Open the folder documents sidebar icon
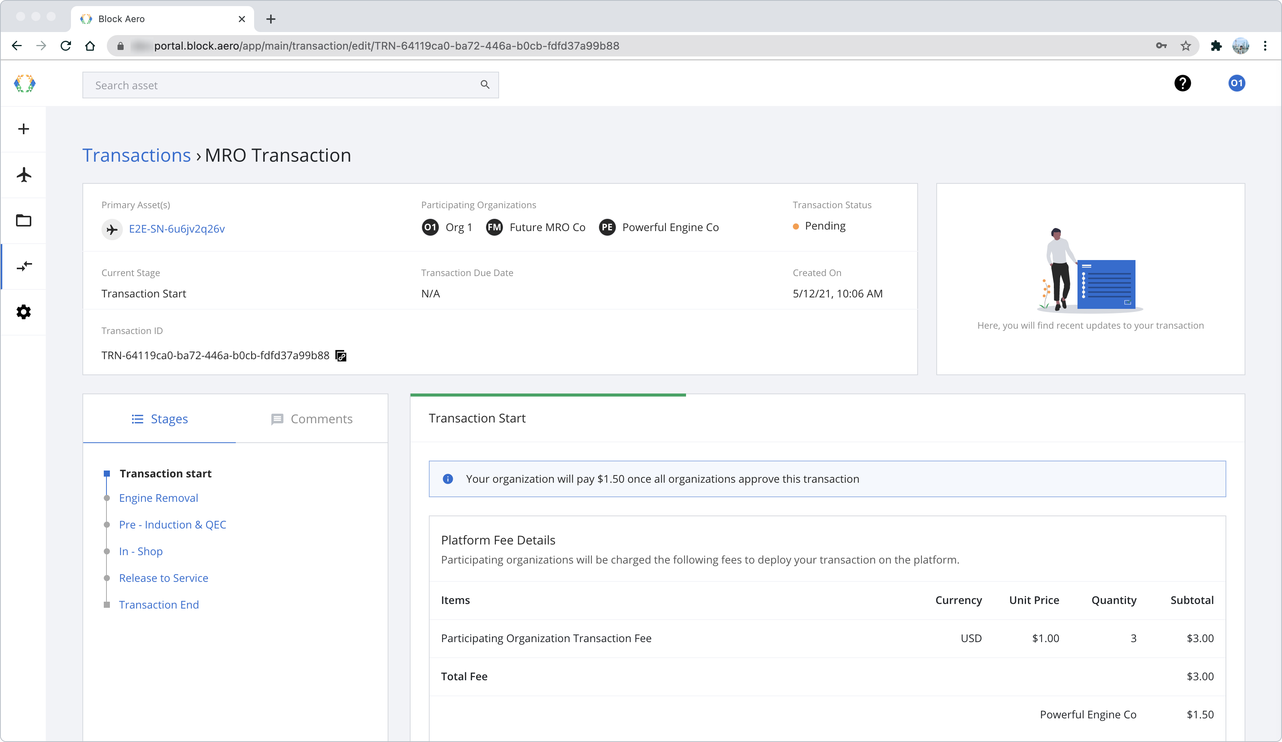Image resolution: width=1282 pixels, height=742 pixels. [23, 220]
